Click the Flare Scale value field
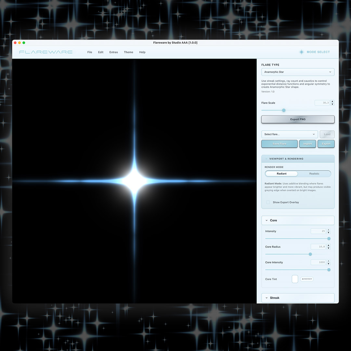The width and height of the screenshot is (351, 351). tap(322, 103)
